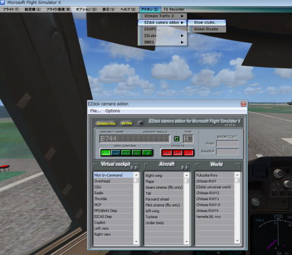
Task: Select Tail camera in Aircraft list
Action: pyautogui.click(x=164, y=193)
